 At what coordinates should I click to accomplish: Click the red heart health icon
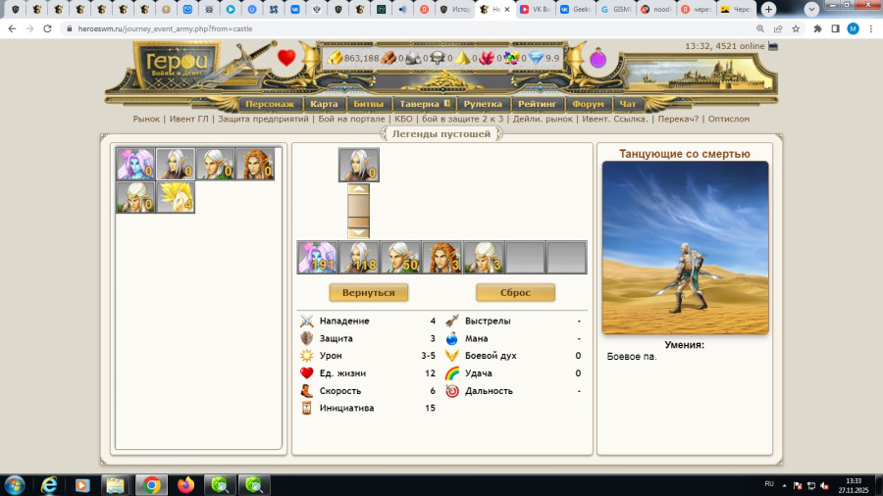[x=286, y=58]
